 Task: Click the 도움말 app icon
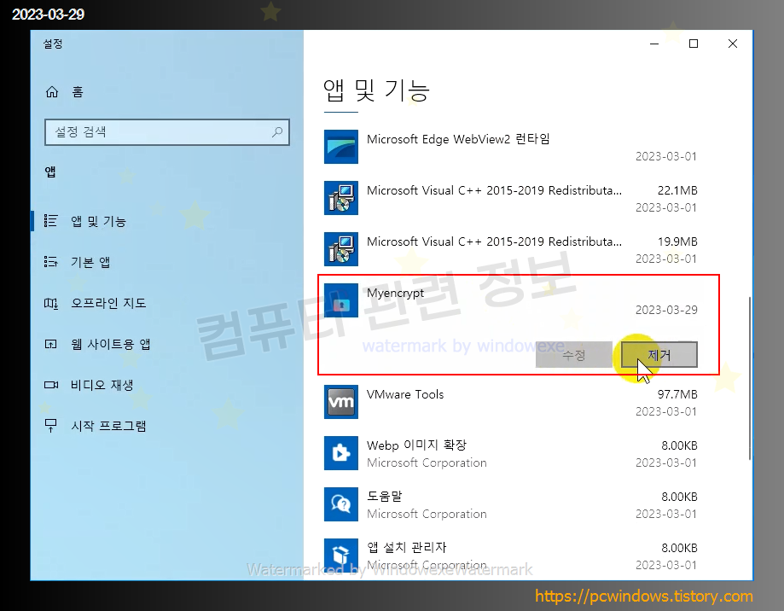(341, 504)
